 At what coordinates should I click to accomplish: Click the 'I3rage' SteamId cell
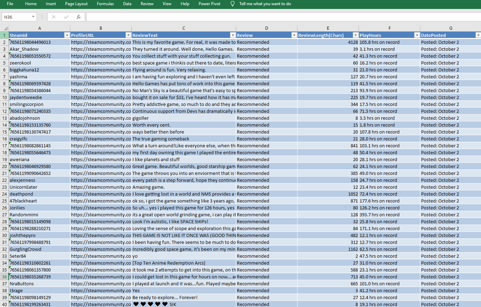40,290
